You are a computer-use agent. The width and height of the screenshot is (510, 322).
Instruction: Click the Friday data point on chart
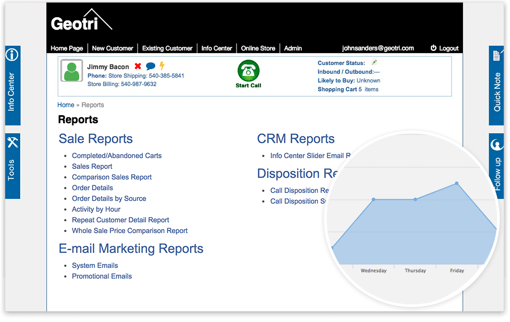point(456,183)
